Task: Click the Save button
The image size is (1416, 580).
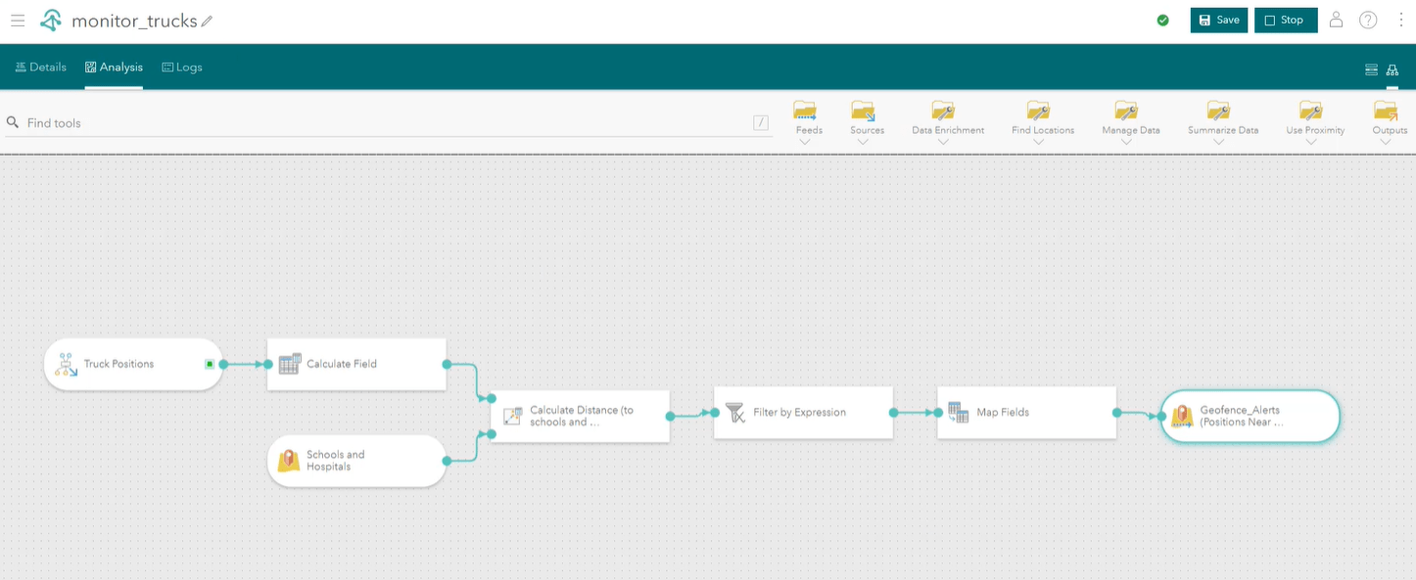Action: coord(1218,19)
